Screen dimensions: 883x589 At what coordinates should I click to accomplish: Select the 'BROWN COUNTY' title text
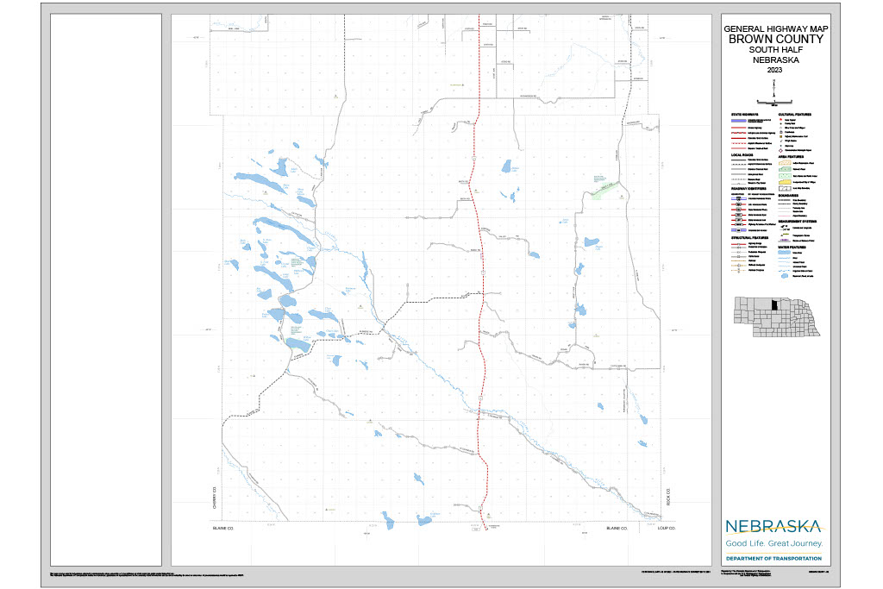tap(775, 40)
